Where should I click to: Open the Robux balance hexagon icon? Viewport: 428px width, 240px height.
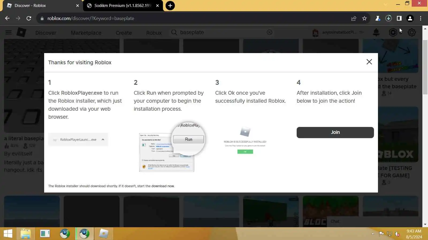click(x=393, y=33)
